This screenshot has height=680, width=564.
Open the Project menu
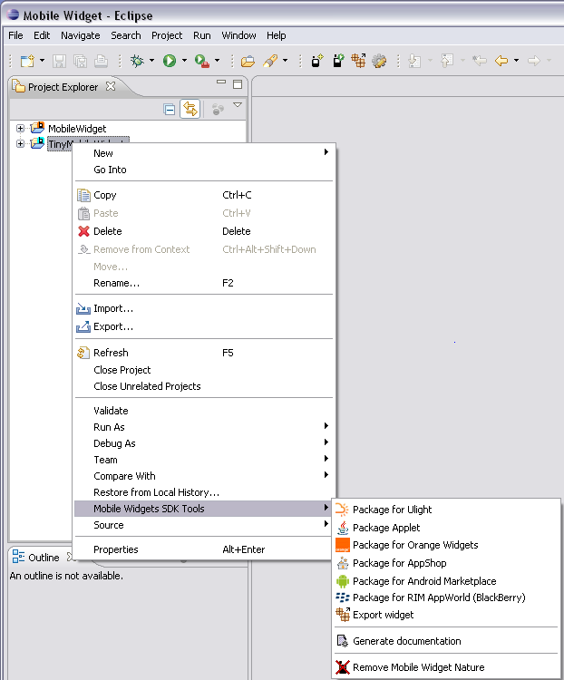click(167, 35)
